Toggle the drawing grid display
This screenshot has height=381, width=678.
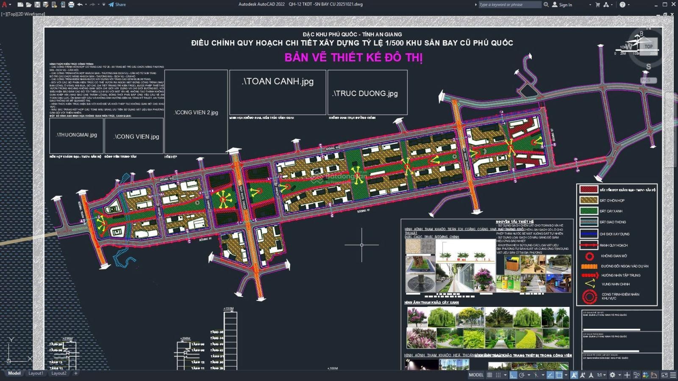tap(489, 375)
